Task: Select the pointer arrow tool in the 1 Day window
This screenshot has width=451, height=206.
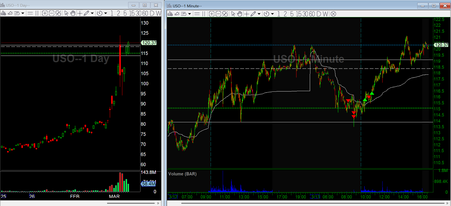Action: point(66,13)
